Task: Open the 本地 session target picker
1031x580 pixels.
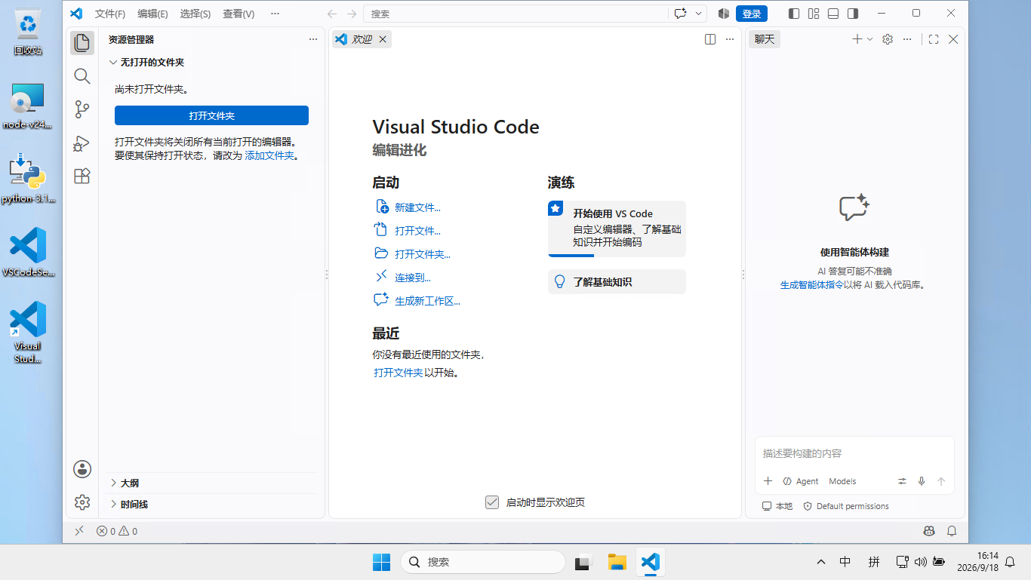Action: coord(777,506)
